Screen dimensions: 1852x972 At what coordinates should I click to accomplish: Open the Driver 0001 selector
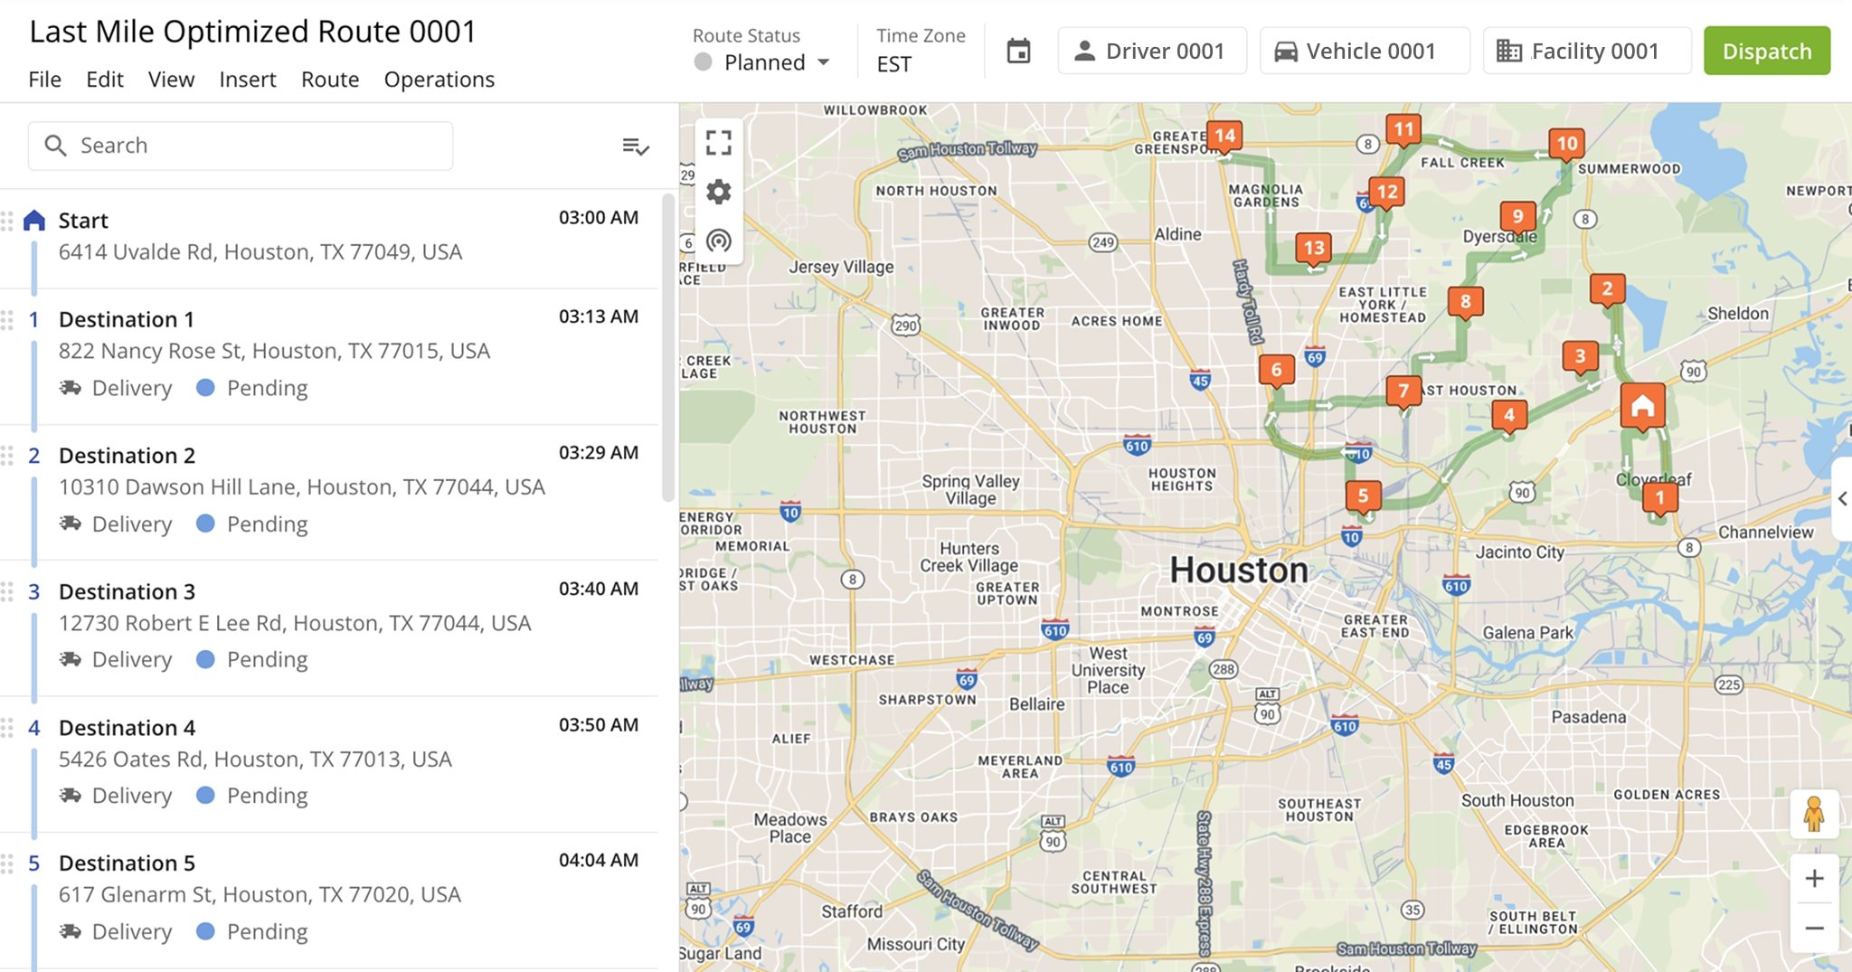coord(1152,51)
